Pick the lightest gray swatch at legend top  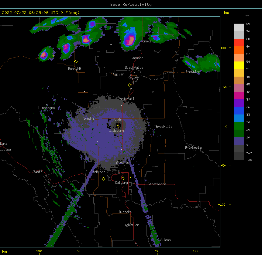click(239, 28)
